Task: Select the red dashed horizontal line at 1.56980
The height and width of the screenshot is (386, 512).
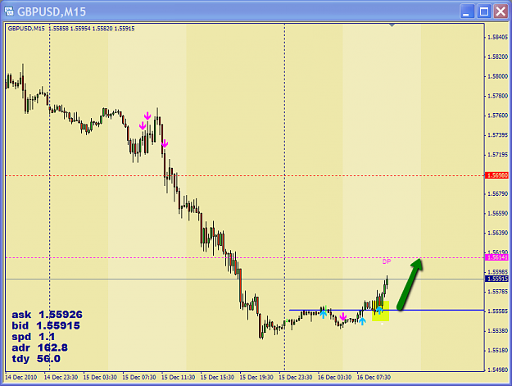Action: click(x=245, y=175)
